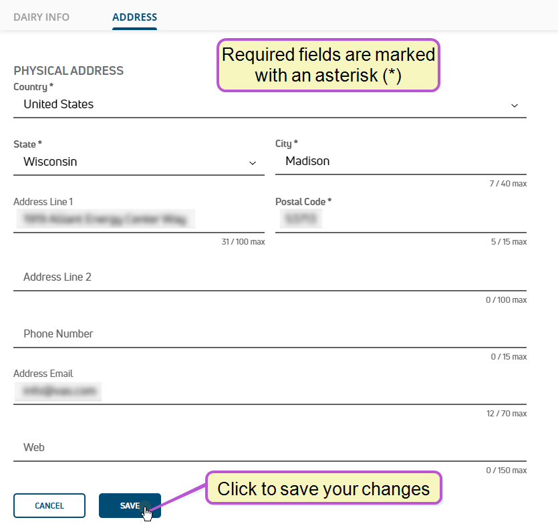Click into the Address Line 2 field
Viewport: 558px width, 530px height.
(x=270, y=277)
